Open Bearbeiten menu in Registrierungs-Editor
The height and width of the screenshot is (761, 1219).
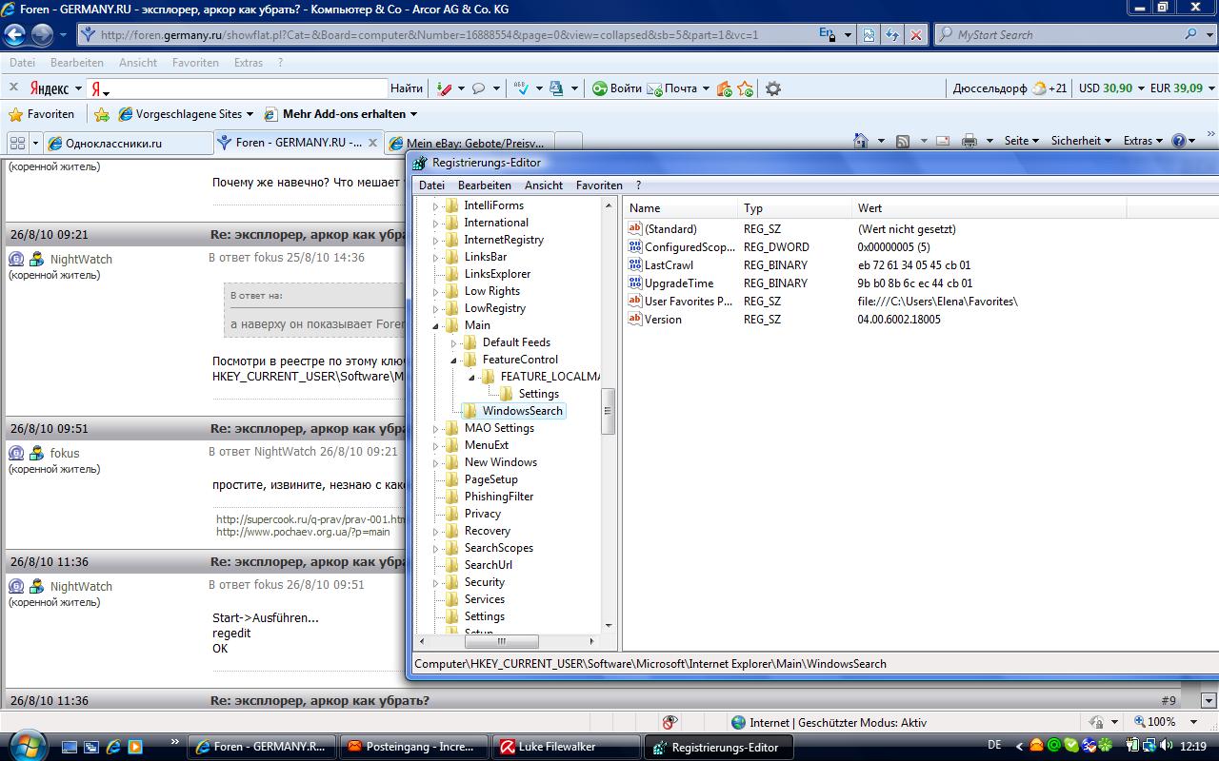485,185
